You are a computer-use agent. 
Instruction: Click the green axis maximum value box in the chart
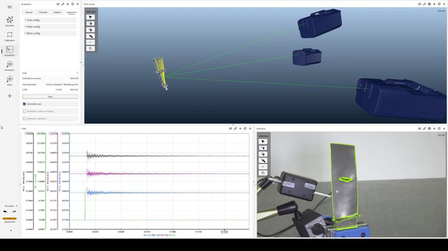[x=41, y=133]
